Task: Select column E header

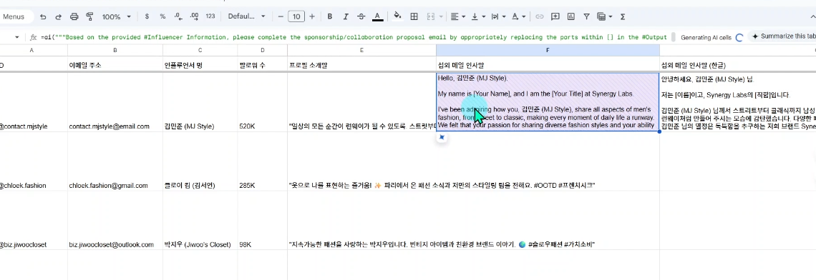Action: [x=361, y=51]
